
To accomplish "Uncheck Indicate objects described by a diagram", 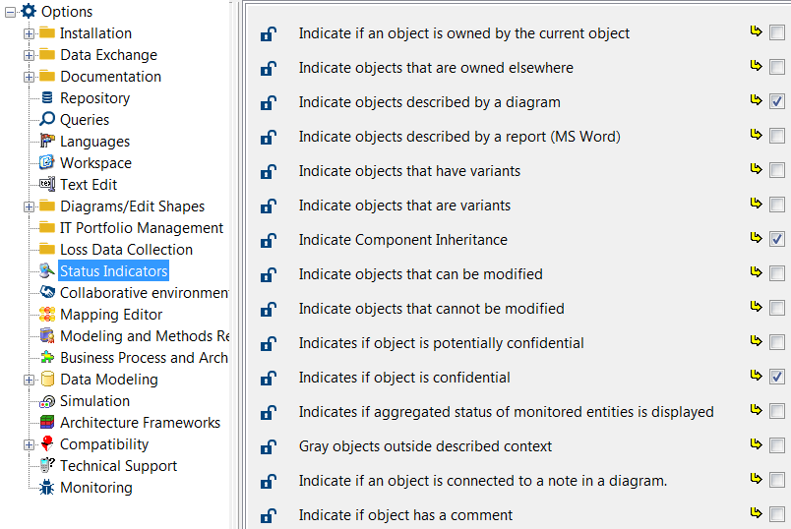I will tap(777, 102).
